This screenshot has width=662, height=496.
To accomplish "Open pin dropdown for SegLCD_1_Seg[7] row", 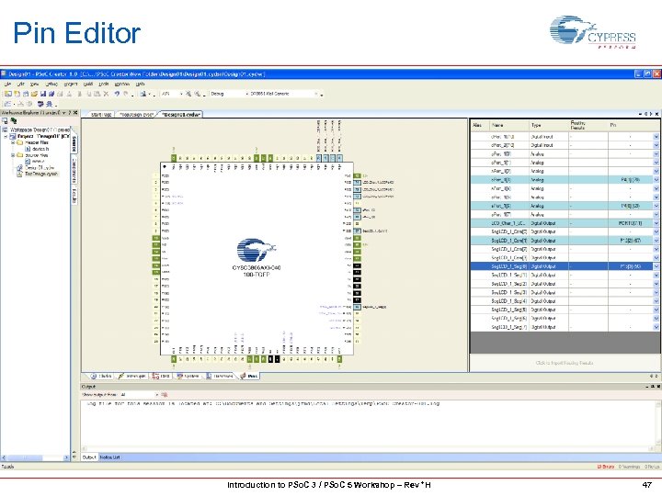I will tap(656, 327).
